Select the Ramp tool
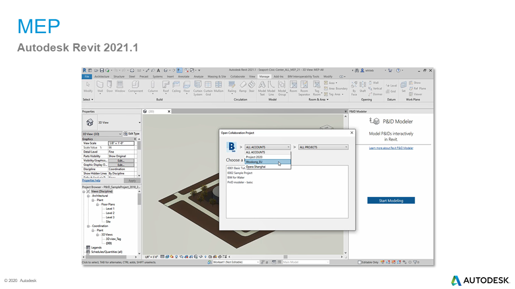Viewport: 515px width, 289px height. [242, 87]
